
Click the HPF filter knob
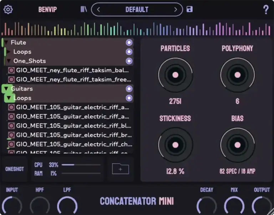coord(40,206)
